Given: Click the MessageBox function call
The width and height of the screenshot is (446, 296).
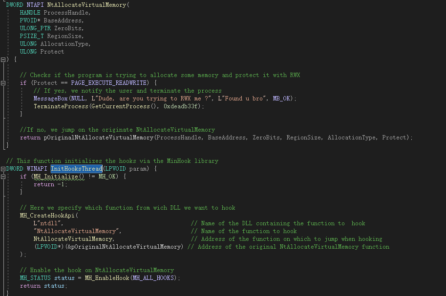Looking at the screenshot, I should click(51, 99).
